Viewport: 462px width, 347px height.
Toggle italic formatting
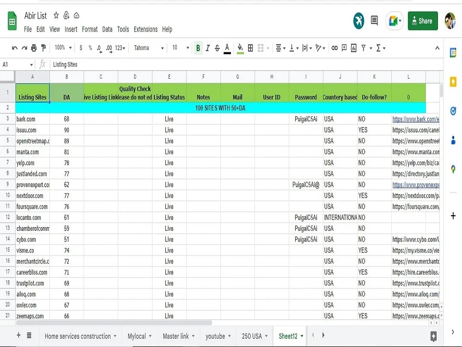coord(208,48)
